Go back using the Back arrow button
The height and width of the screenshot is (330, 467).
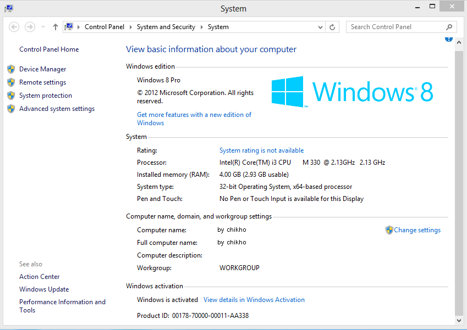[x=14, y=27]
